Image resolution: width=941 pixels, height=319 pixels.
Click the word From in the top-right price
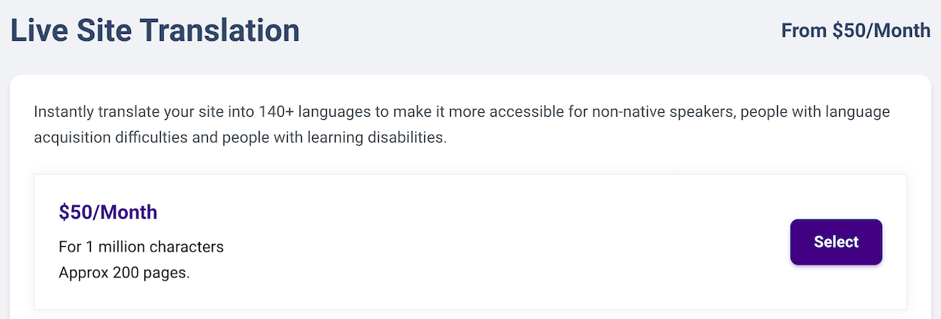point(803,31)
